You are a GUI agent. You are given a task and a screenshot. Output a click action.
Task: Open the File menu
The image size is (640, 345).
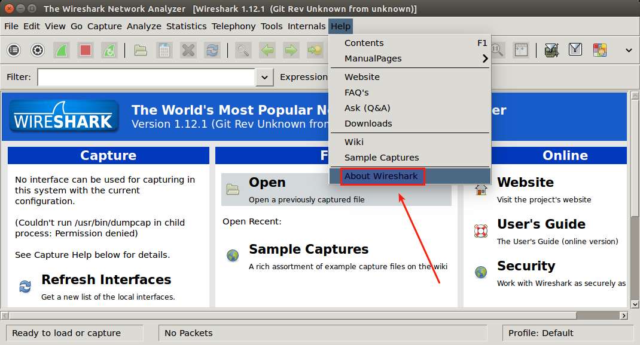(11, 26)
